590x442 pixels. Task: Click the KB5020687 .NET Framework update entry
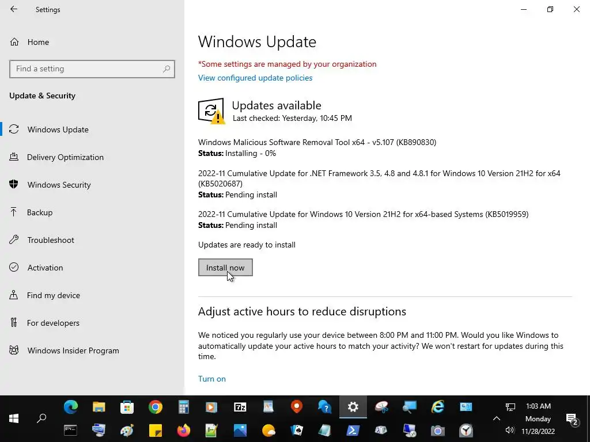(379, 178)
